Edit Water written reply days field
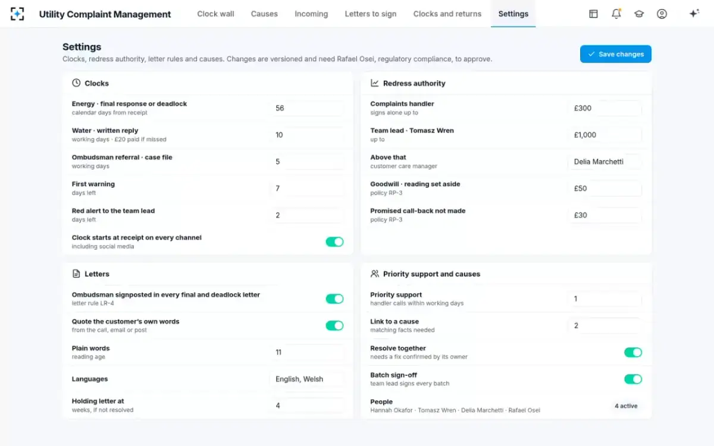714x446 pixels. (307, 135)
